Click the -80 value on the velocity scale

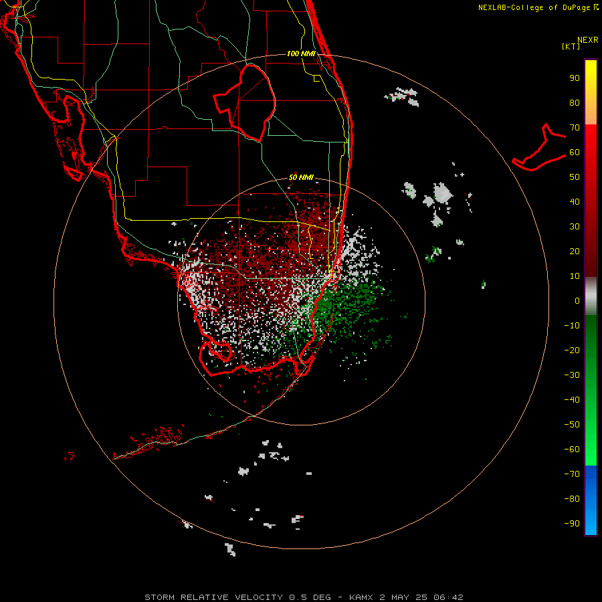tap(572, 499)
